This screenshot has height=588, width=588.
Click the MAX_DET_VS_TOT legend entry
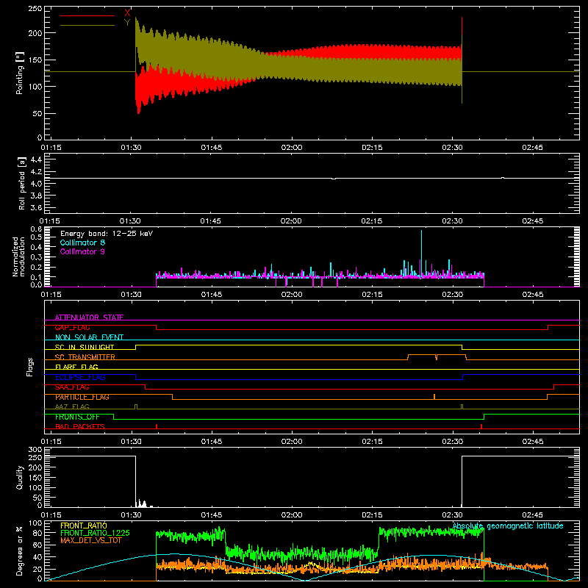click(x=91, y=540)
